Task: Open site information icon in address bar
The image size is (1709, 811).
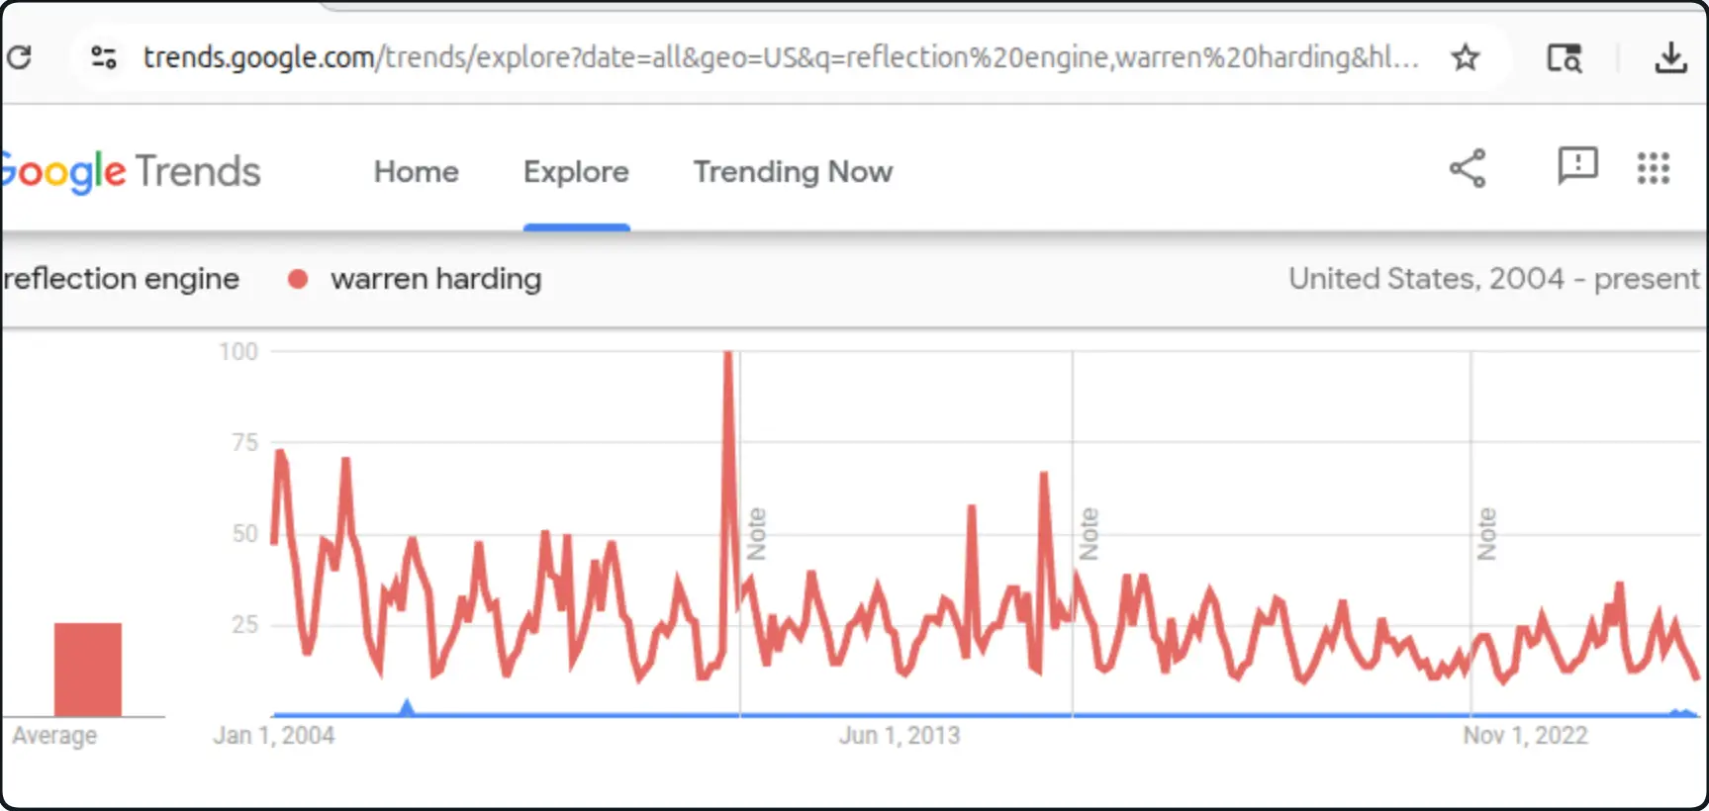Action: pos(104,57)
